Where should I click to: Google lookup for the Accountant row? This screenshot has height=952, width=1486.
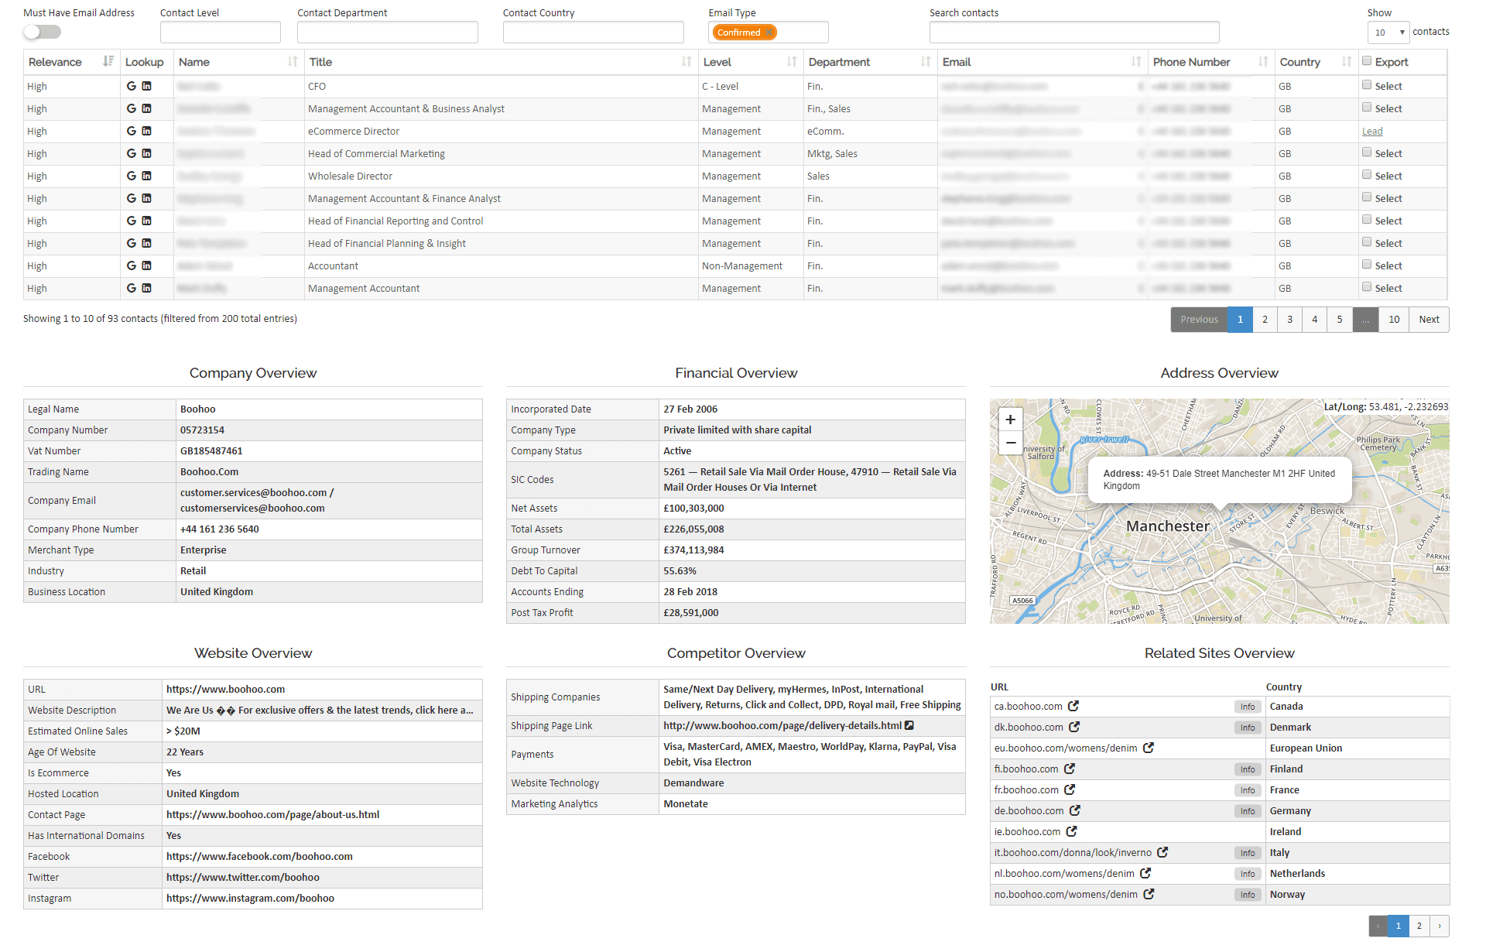[x=132, y=266]
